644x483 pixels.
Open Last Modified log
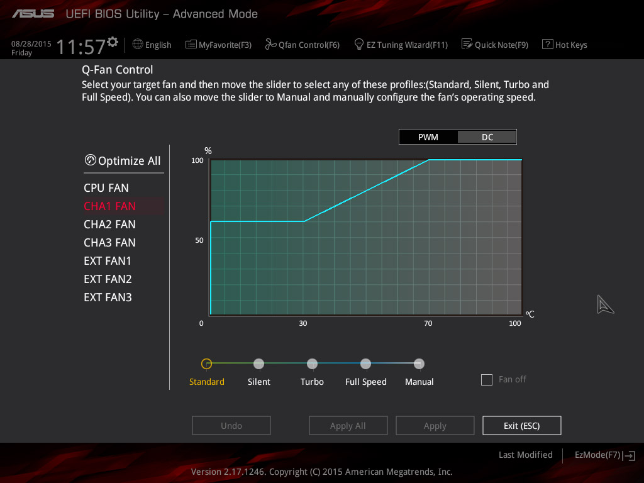click(x=525, y=455)
